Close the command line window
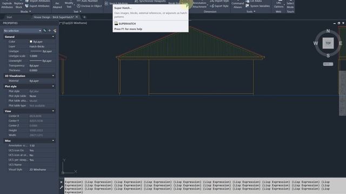This screenshot has height=194, width=346. pyautogui.click(x=61, y=182)
